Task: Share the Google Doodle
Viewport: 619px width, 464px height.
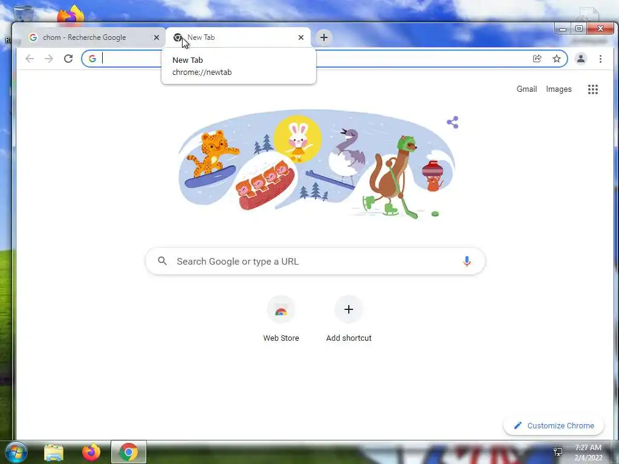Action: pos(452,122)
